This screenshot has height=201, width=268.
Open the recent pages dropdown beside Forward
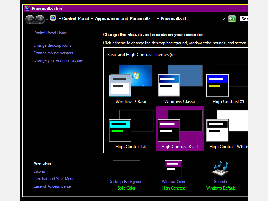47,20
